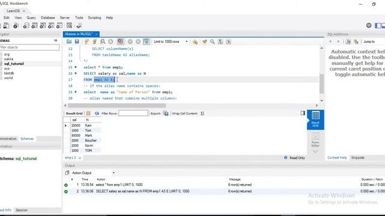Toggle invisible characters display

[x=221, y=41]
